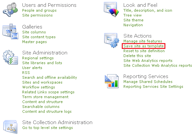Open Search and offline availability
The width and height of the screenshot is (196, 139).
(x=49, y=77)
